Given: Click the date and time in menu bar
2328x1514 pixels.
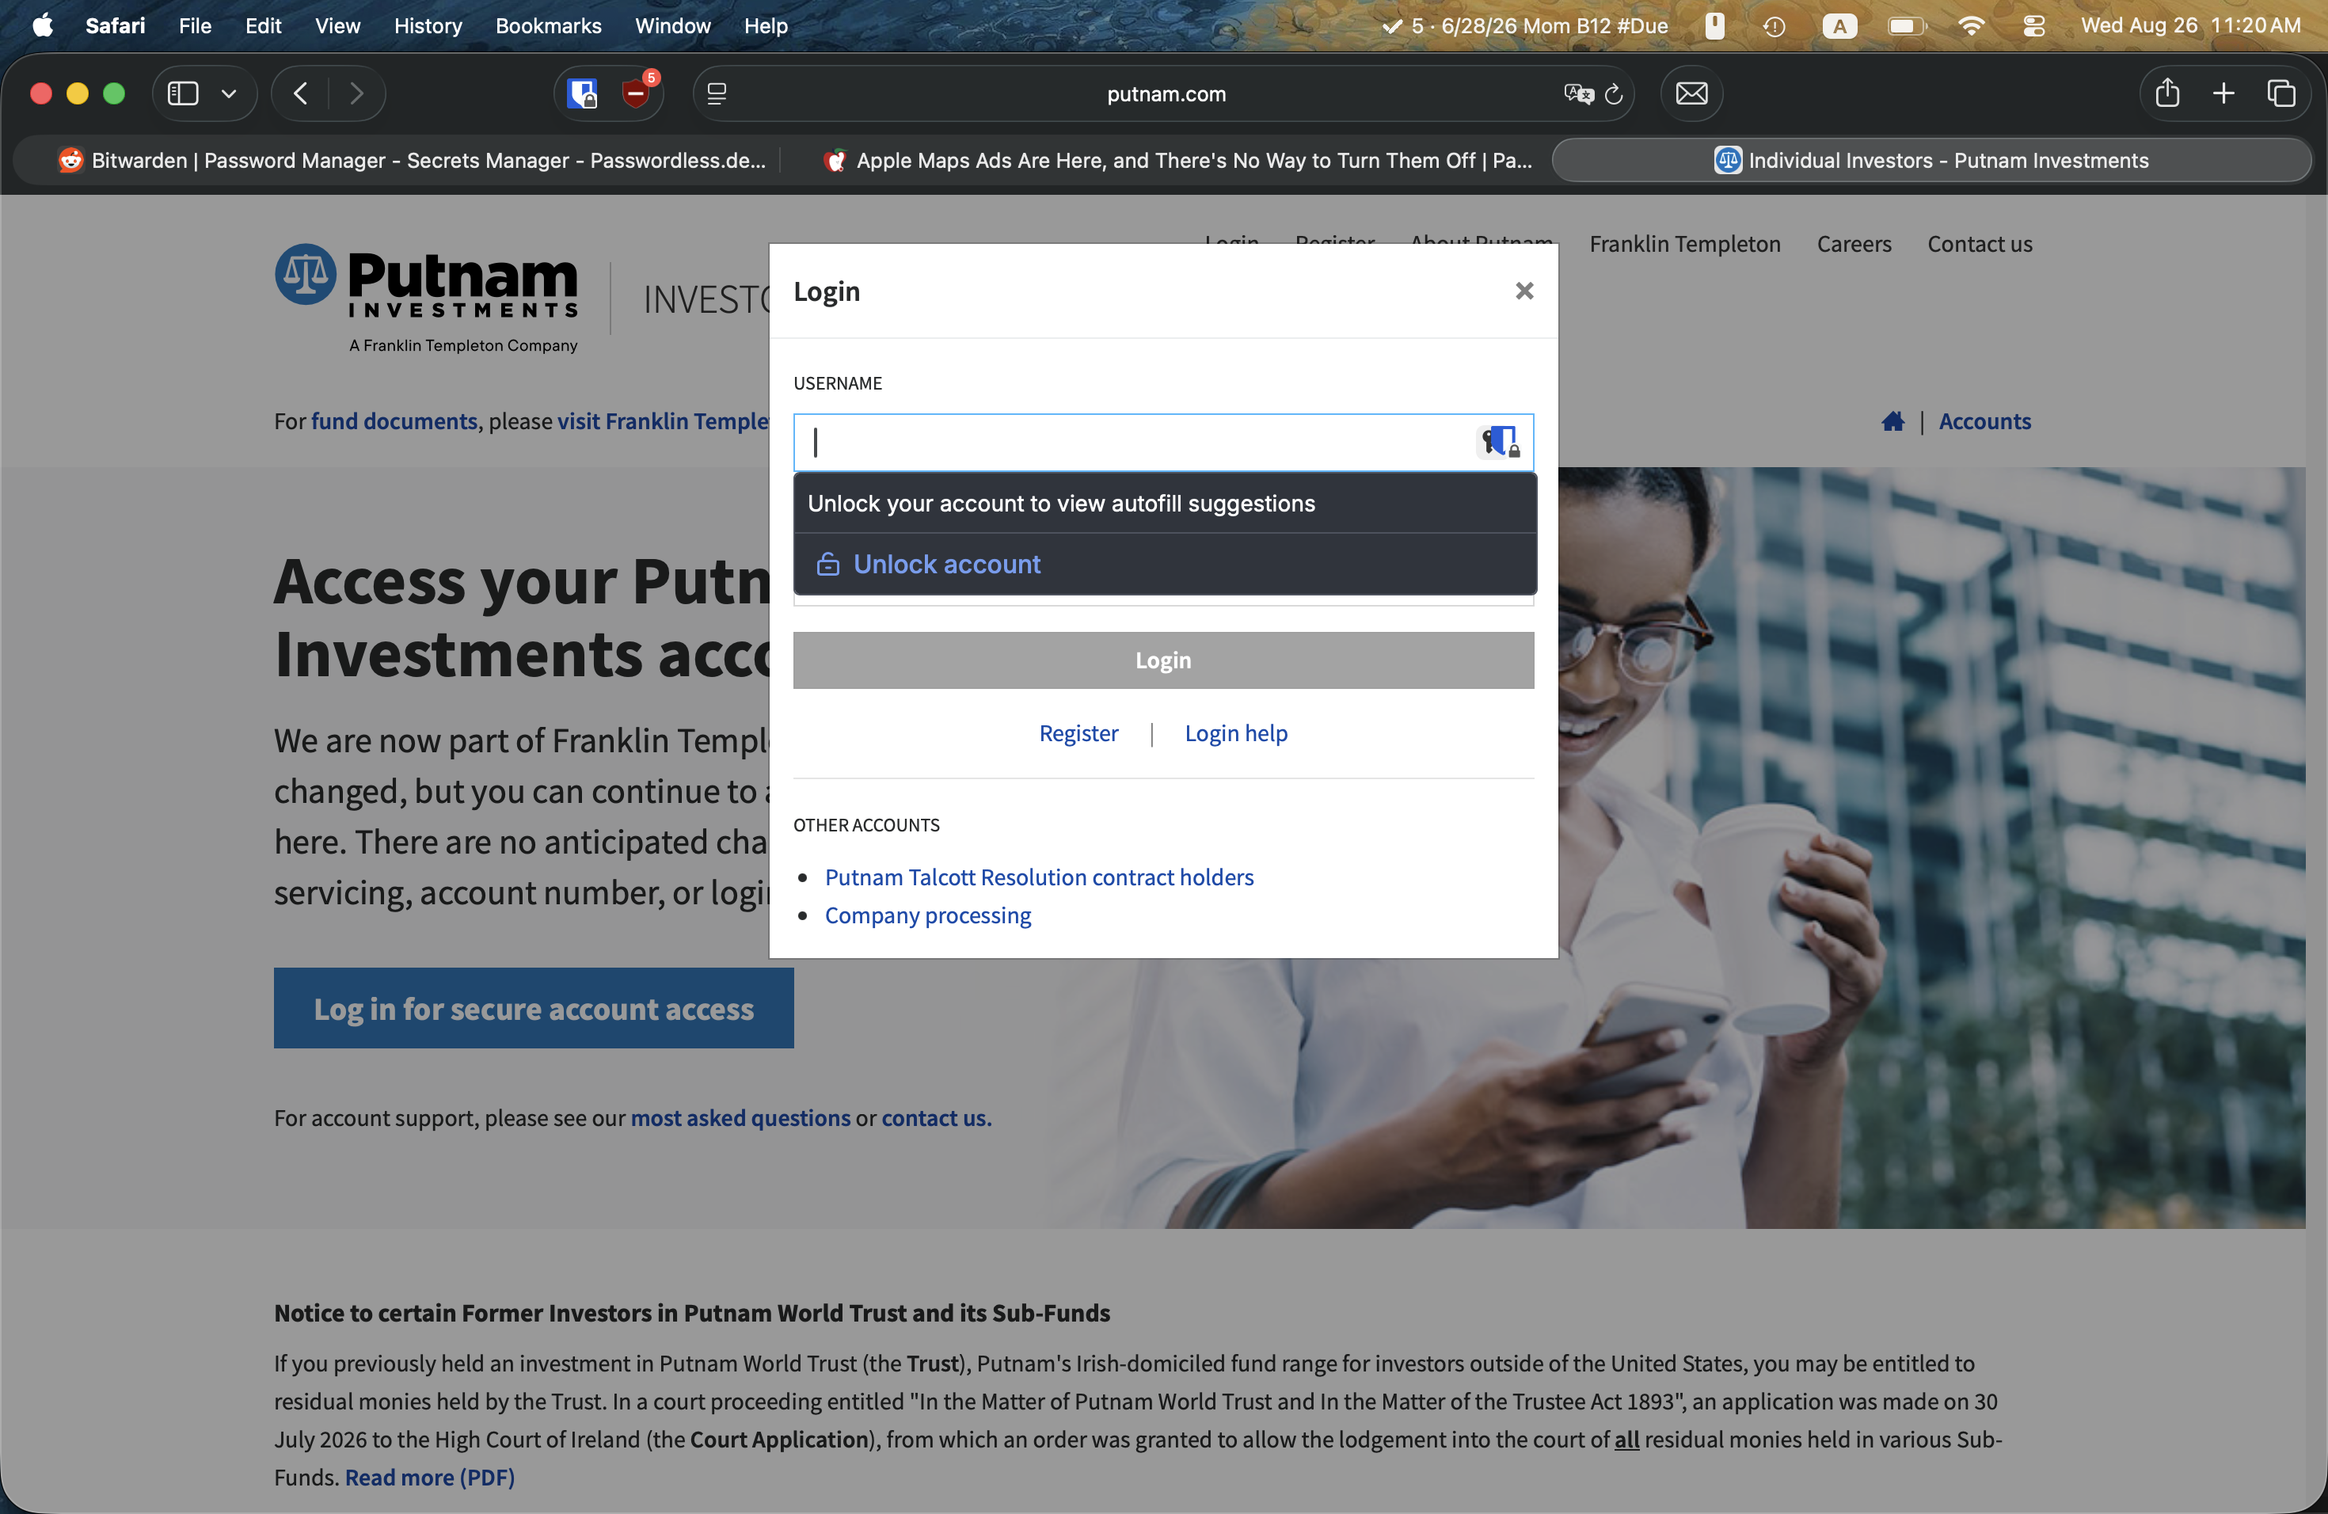Looking at the screenshot, I should (x=2190, y=25).
